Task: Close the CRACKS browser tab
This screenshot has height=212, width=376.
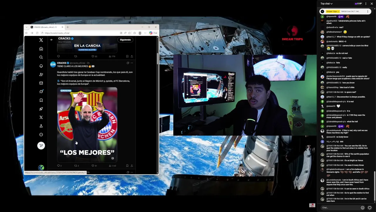Action: [62, 27]
